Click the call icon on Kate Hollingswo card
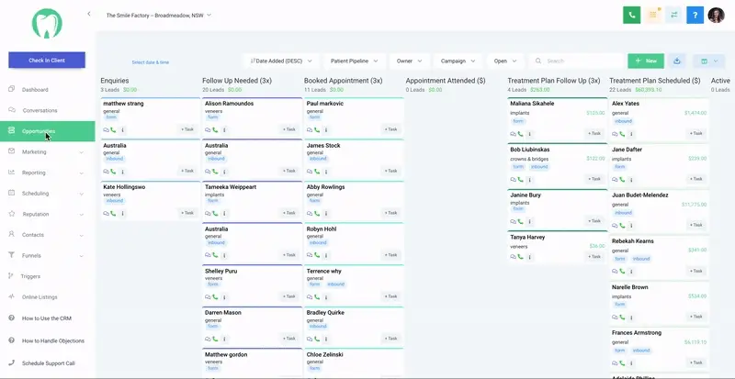The width and height of the screenshot is (735, 379). [x=113, y=213]
